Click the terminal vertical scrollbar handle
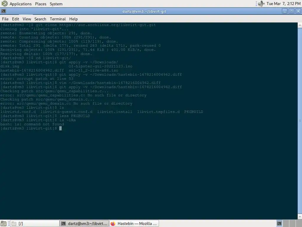302x227 pixels. click(x=300, y=121)
